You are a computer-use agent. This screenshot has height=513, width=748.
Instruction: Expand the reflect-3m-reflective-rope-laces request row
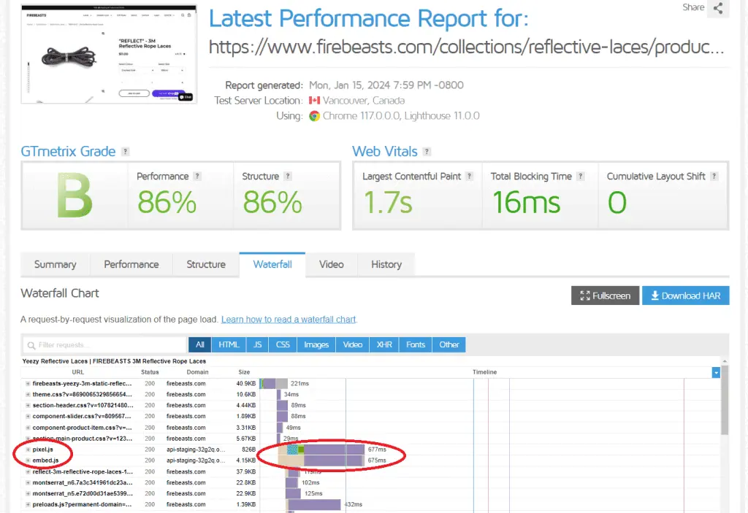[x=28, y=471]
